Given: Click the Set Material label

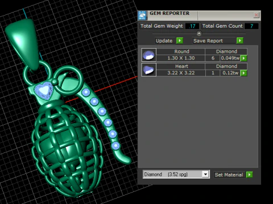Looking at the screenshot, I should (229, 175).
